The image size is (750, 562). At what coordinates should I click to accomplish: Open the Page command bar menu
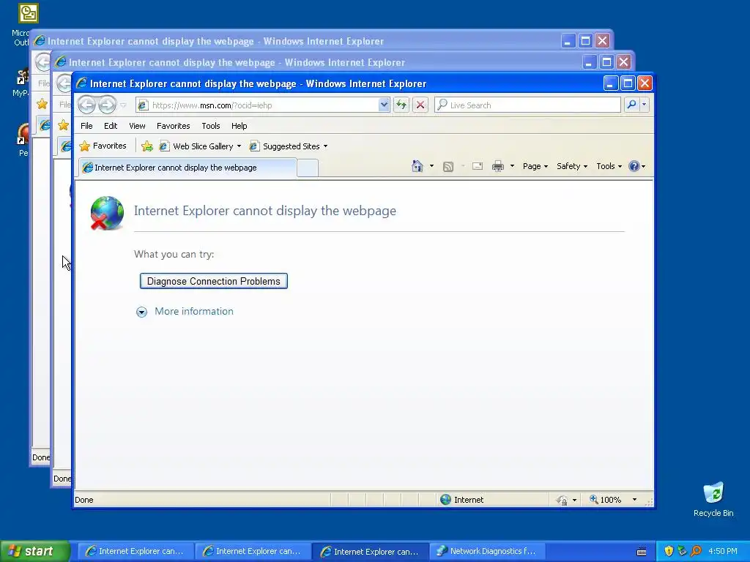(x=535, y=166)
